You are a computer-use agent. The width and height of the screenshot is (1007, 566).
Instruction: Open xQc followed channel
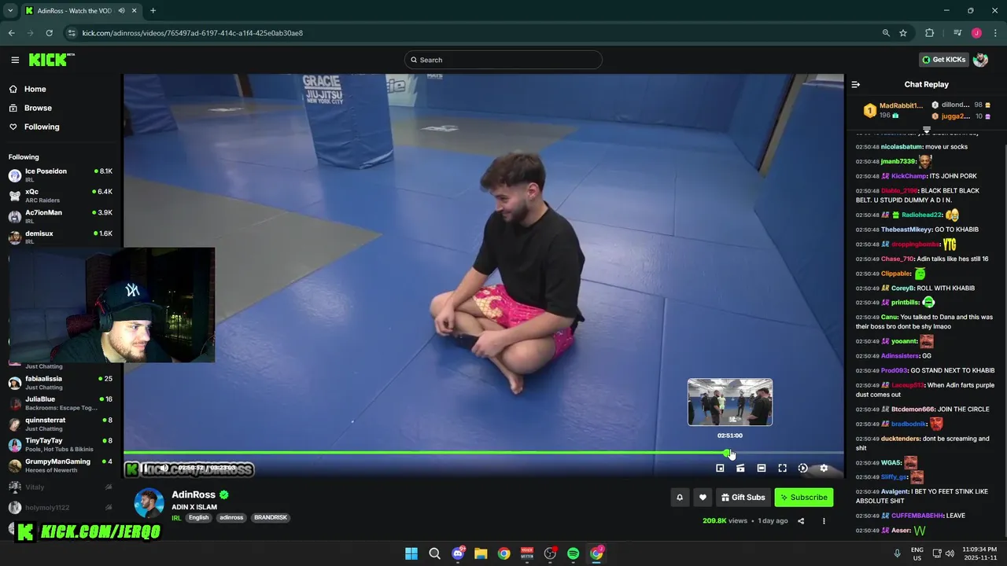(x=61, y=196)
